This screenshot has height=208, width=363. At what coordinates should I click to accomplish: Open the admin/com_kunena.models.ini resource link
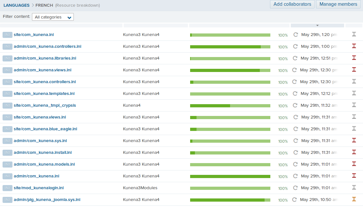pos(44,164)
